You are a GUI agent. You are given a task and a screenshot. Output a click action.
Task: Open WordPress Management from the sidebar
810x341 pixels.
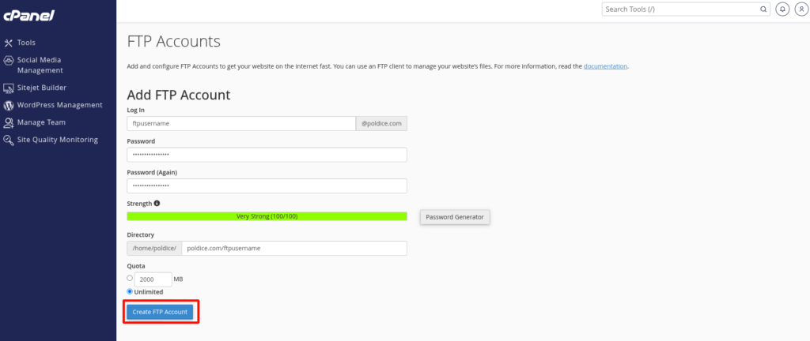point(59,105)
